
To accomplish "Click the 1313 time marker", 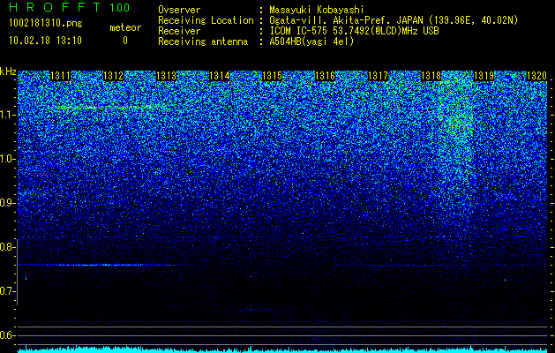I will click(167, 76).
